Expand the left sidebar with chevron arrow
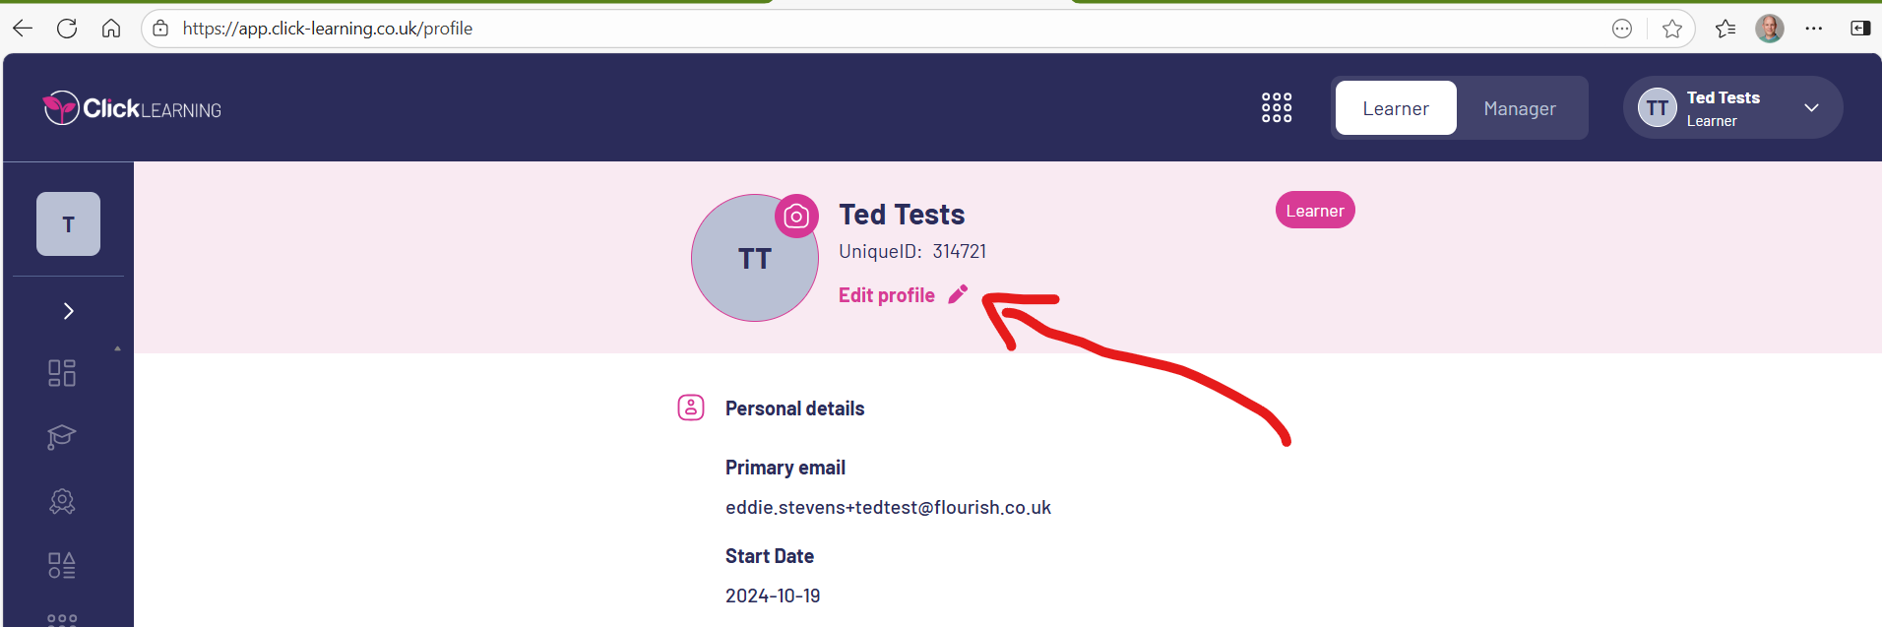This screenshot has width=1882, height=627. [68, 311]
